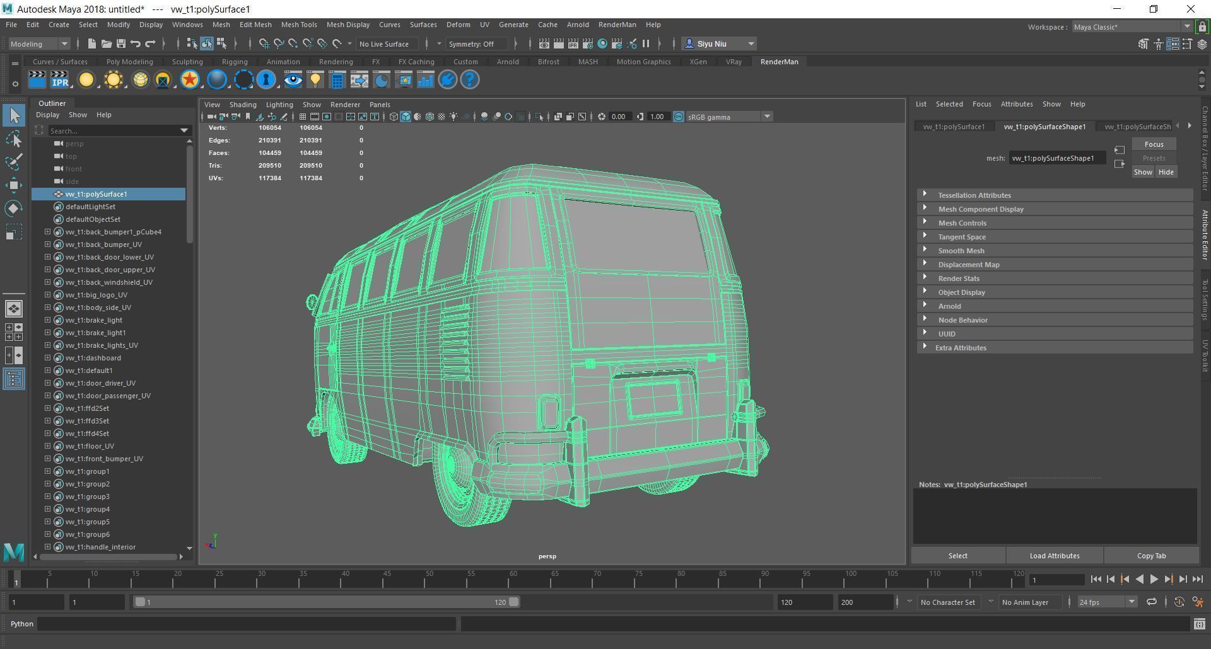The height and width of the screenshot is (649, 1211).
Task: Expand the Smooth Mesh section
Action: (1055, 251)
